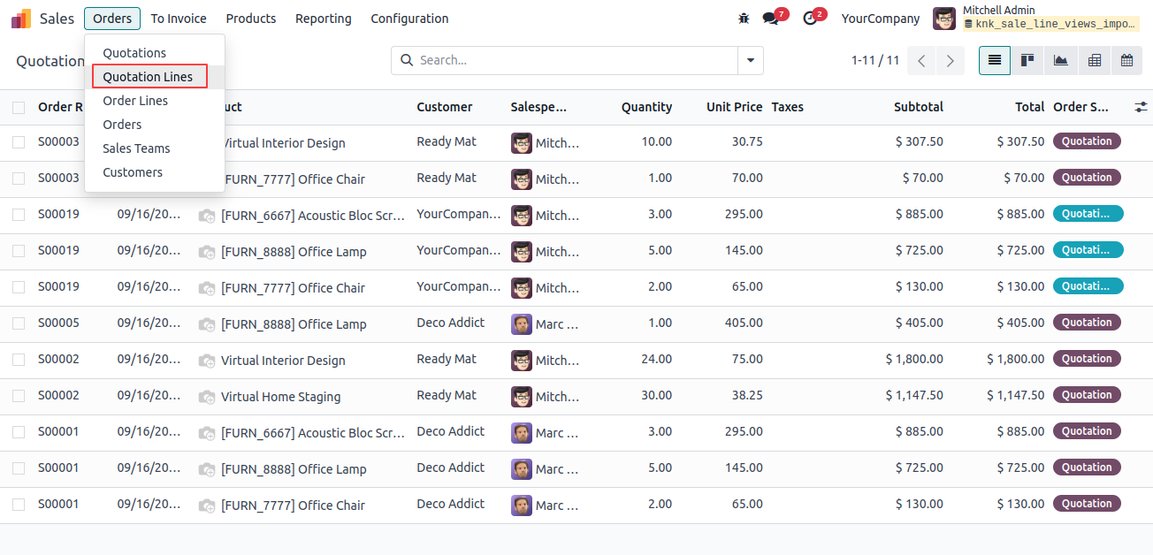Click product image icon for Acoustic Bloc Screens S00019

pyautogui.click(x=207, y=216)
